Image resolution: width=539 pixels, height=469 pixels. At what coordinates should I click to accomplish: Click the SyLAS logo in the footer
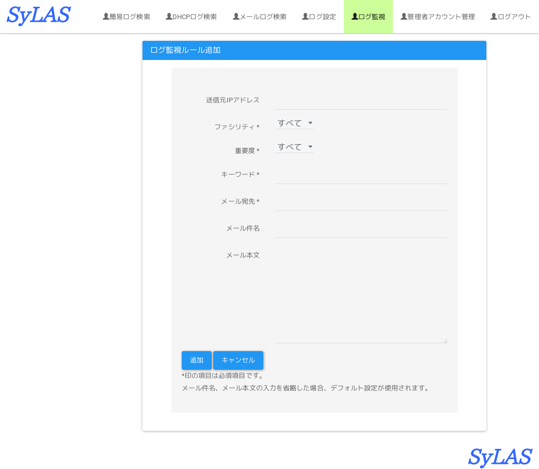click(x=500, y=457)
